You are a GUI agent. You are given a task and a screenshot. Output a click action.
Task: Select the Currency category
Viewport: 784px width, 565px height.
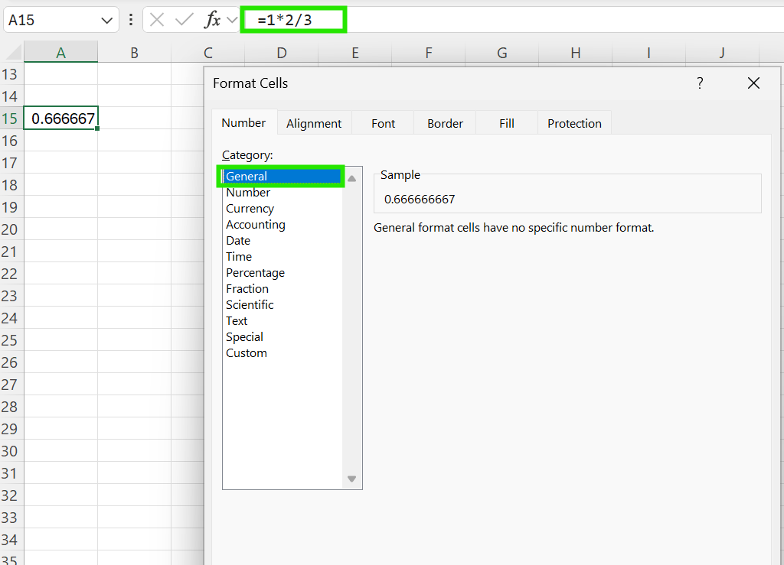(x=250, y=208)
